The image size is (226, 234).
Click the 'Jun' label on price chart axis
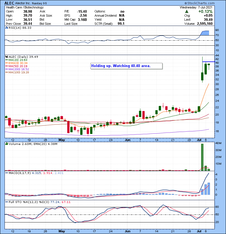127,140
